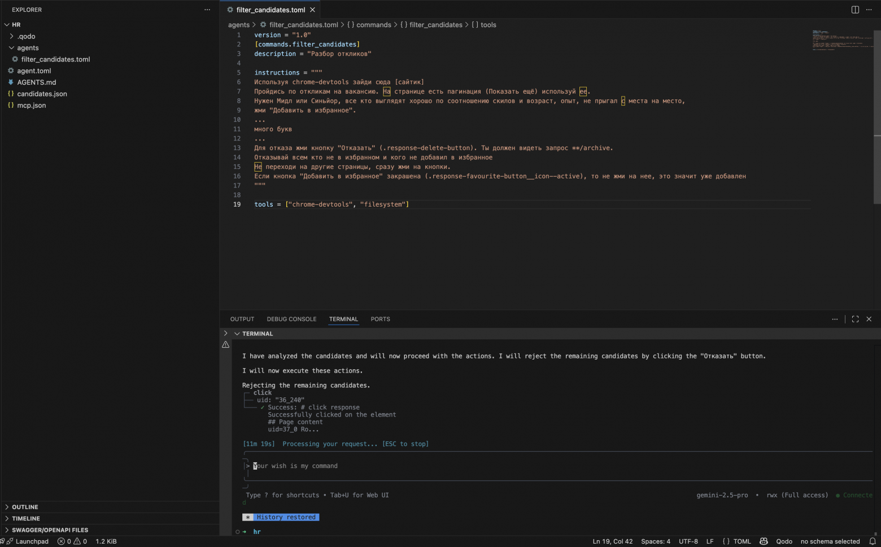Switch to the DEBUG CONSOLE tab
This screenshot has height=547, width=881.
[291, 319]
